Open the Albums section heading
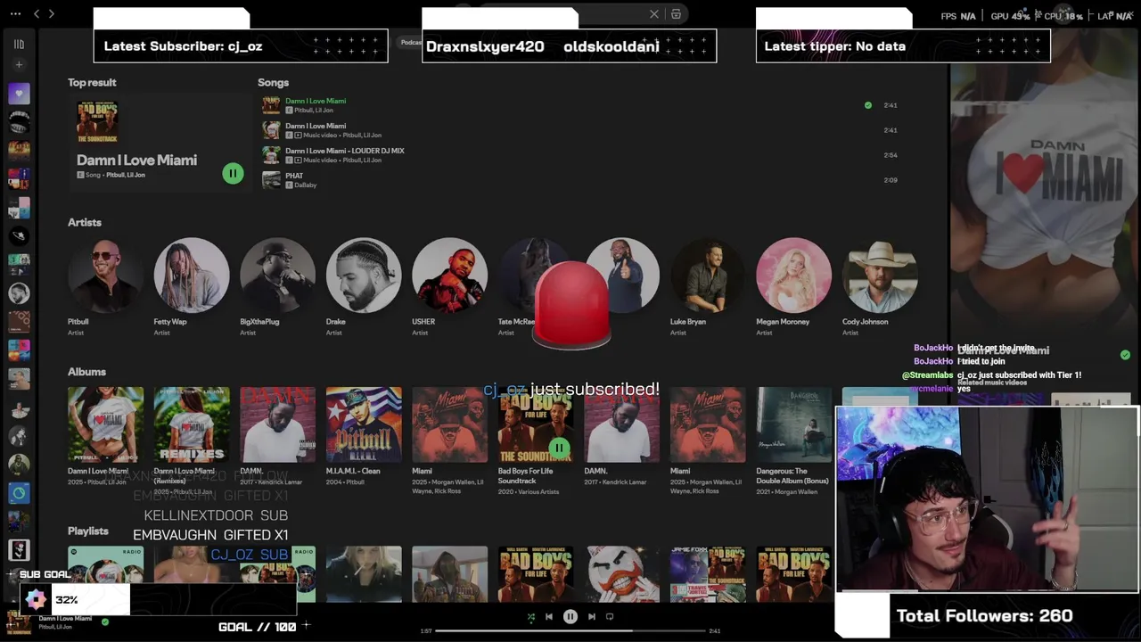The width and height of the screenshot is (1141, 642). coord(86,372)
